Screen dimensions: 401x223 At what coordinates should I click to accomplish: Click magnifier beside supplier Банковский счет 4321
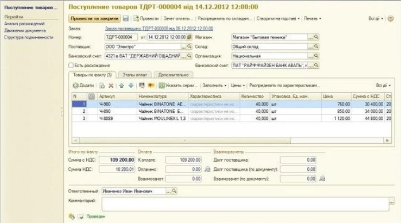tap(189, 56)
